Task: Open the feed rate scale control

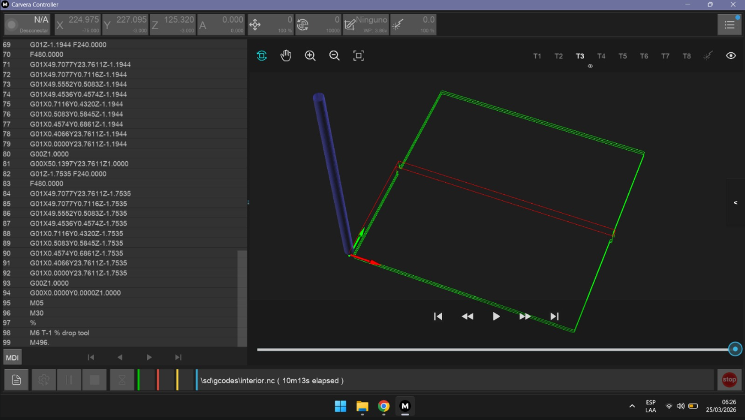Action: tap(271, 25)
